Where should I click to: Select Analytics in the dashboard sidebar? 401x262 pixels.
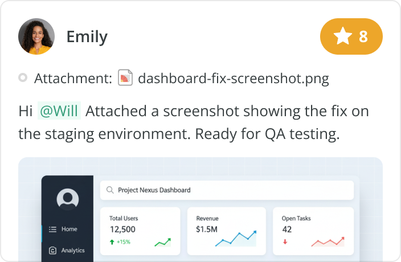pyautogui.click(x=68, y=250)
